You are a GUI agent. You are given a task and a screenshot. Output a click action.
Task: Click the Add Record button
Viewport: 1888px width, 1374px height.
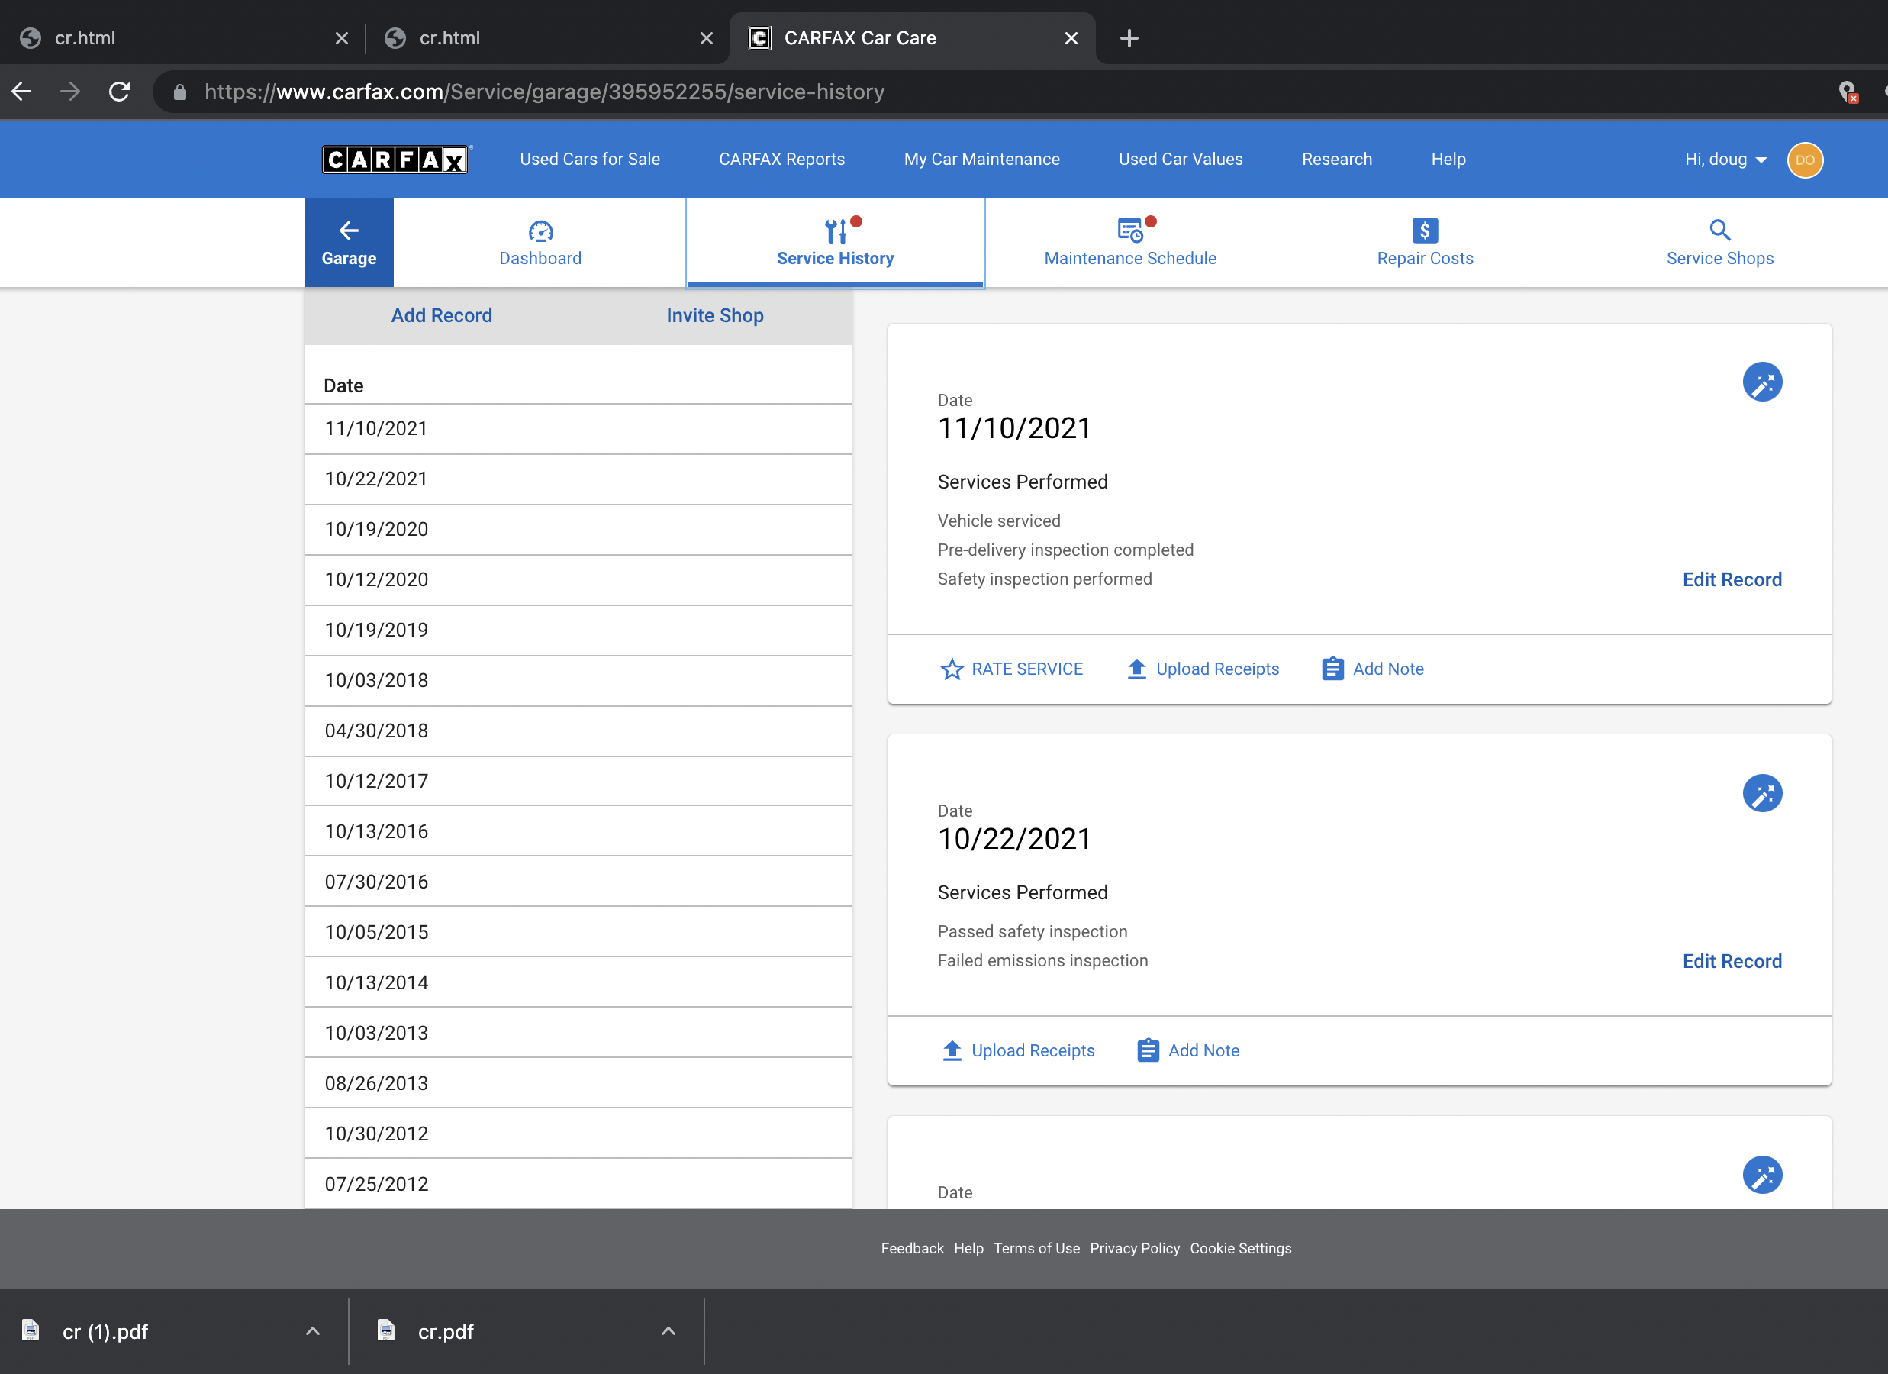tap(442, 315)
